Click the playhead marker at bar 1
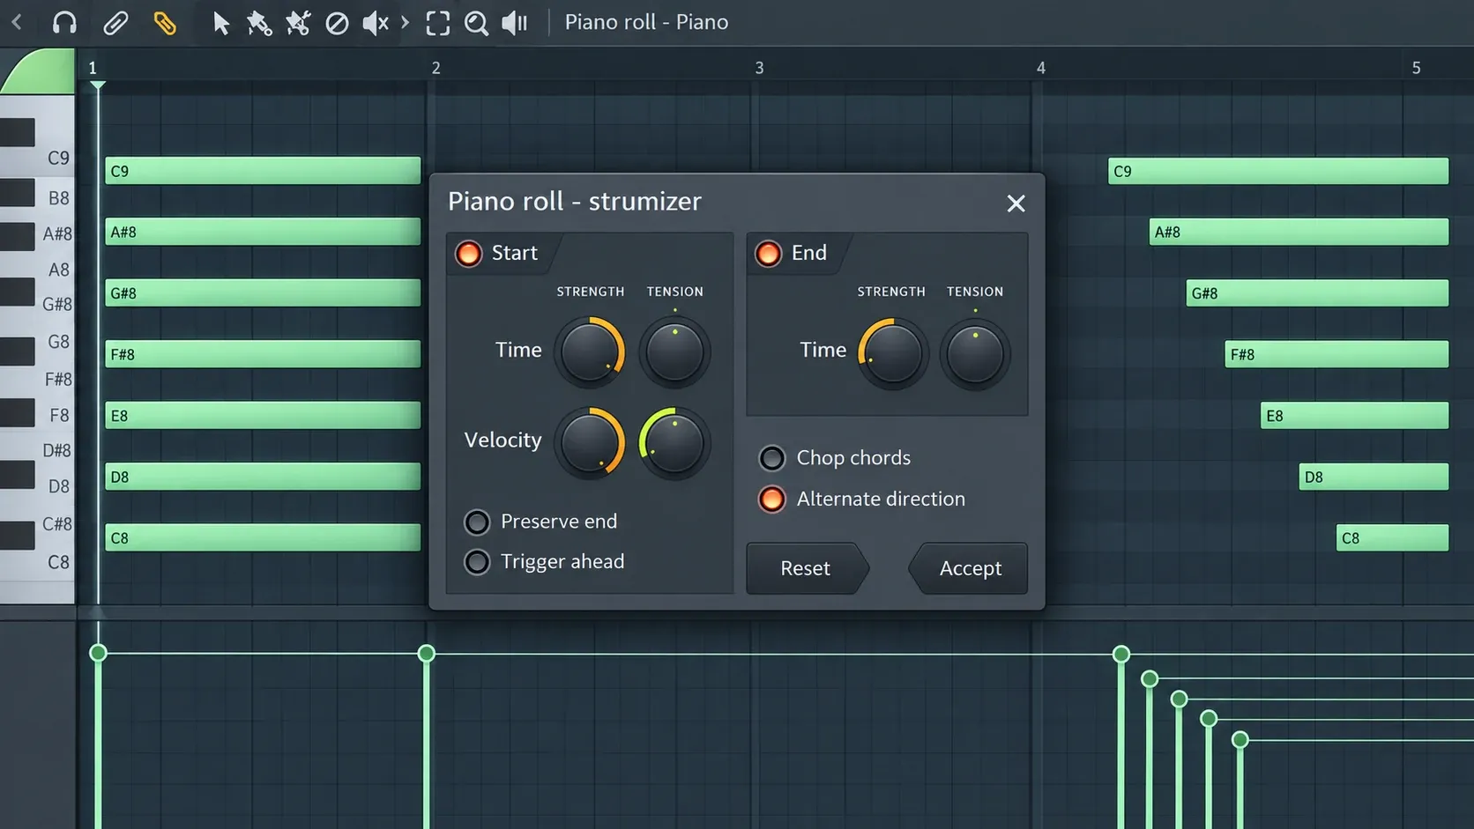The width and height of the screenshot is (1474, 829). click(98, 85)
